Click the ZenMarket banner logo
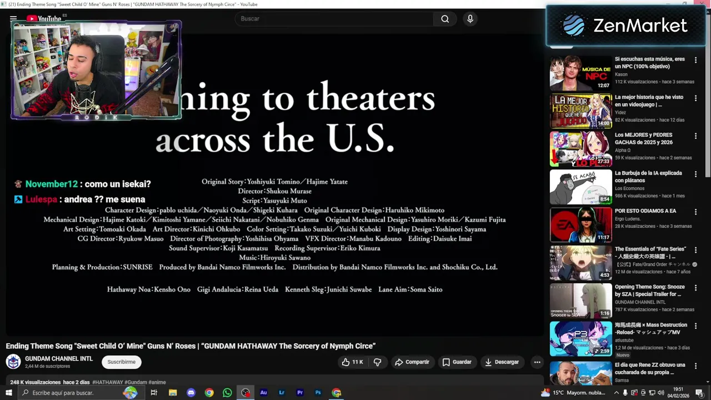The height and width of the screenshot is (400, 711). coord(625,26)
